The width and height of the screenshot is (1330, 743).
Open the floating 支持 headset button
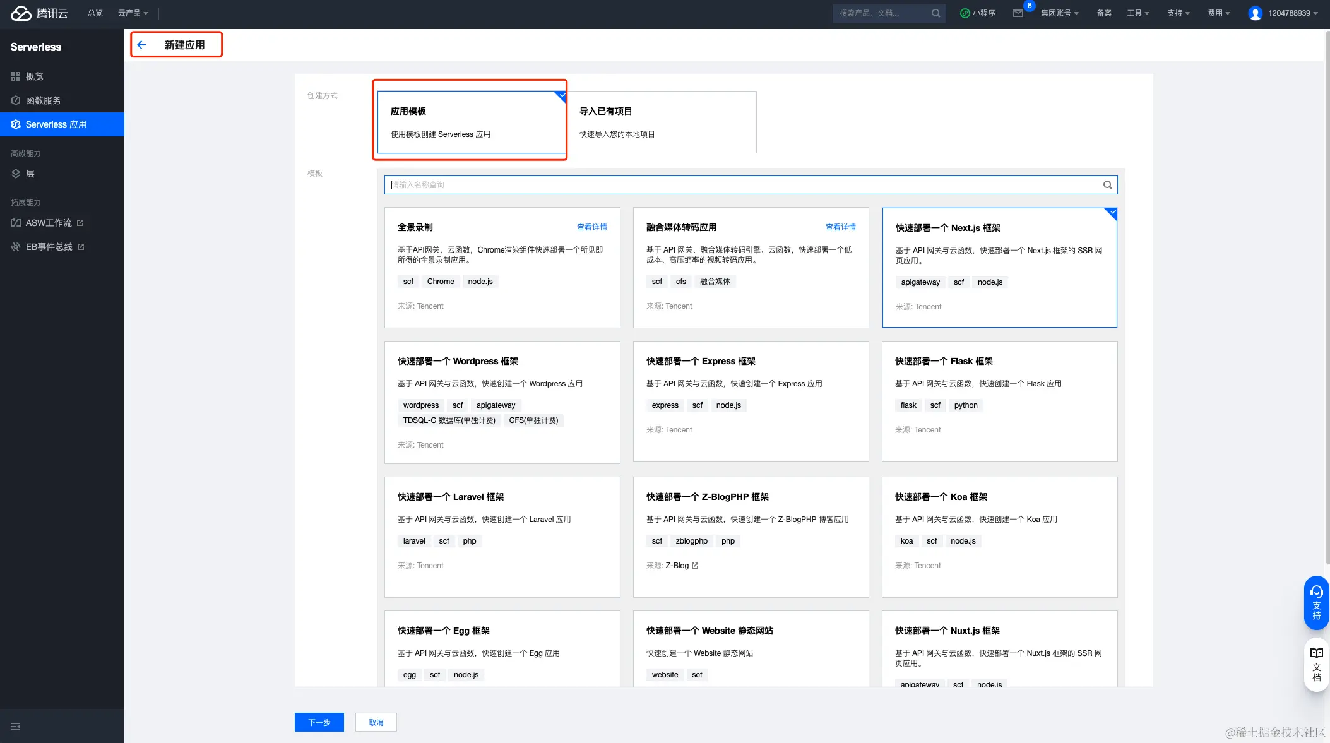(x=1316, y=602)
